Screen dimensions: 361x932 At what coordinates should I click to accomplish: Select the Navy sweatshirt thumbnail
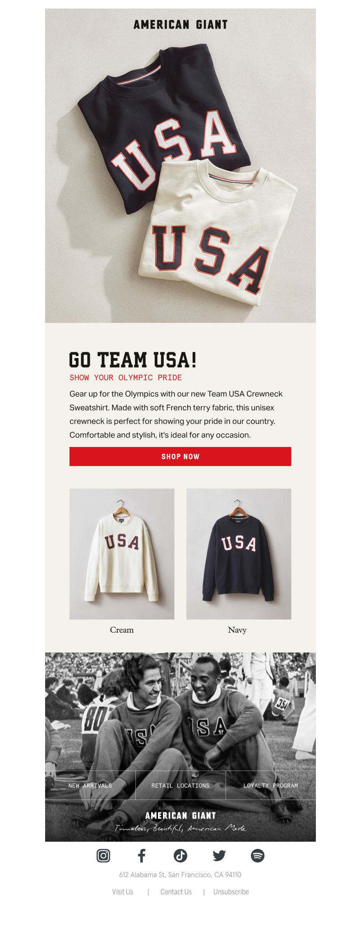tap(239, 554)
